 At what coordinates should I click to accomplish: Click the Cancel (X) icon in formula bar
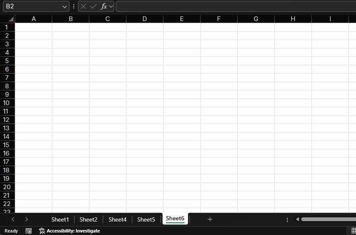(83, 6)
